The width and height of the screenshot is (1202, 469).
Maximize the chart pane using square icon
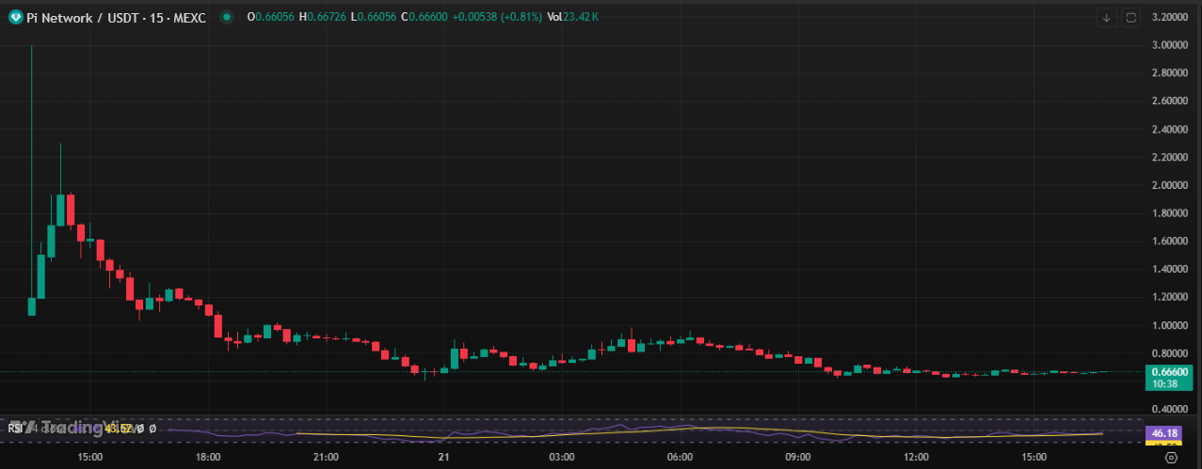(1130, 17)
